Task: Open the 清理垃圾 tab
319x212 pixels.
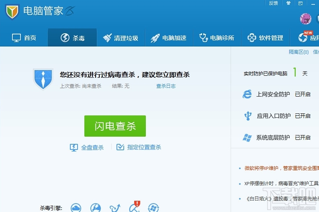Action: point(121,38)
